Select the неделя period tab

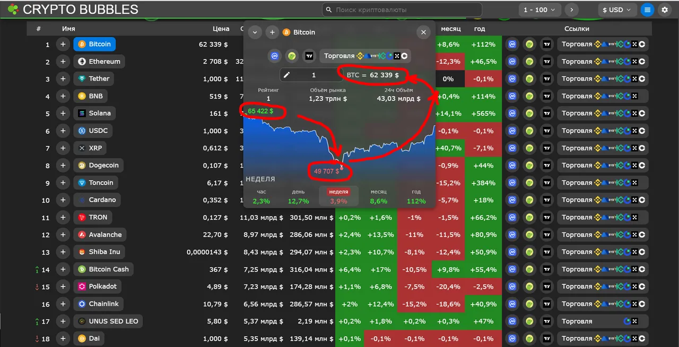click(x=338, y=196)
